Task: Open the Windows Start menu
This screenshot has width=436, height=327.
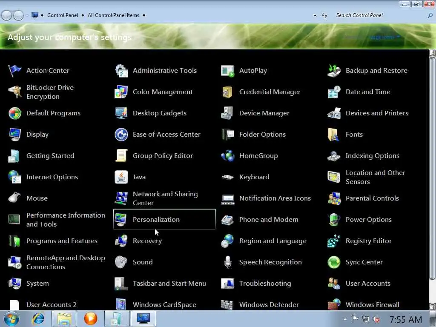Action: [11, 318]
